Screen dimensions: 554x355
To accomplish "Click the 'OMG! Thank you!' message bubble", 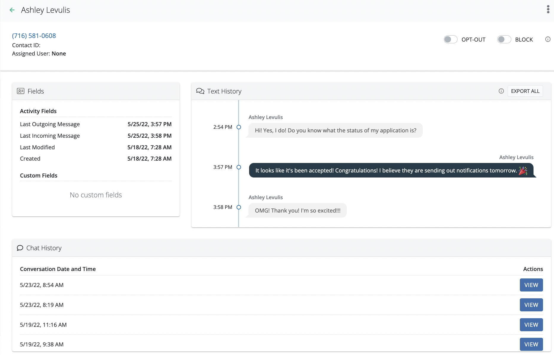I will point(297,210).
